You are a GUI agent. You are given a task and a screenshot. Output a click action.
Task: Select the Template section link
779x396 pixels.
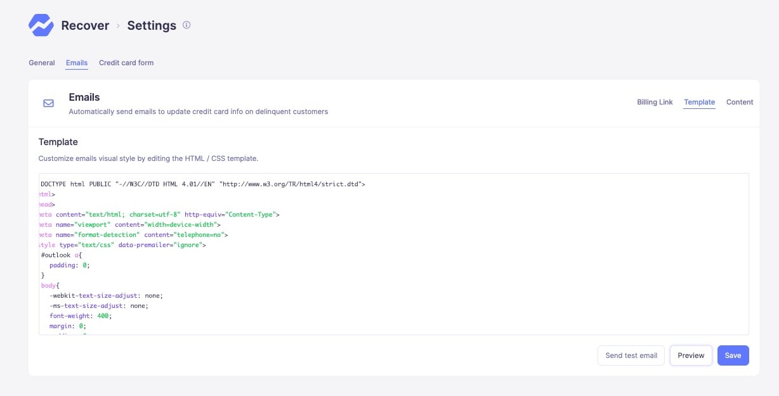(x=699, y=102)
